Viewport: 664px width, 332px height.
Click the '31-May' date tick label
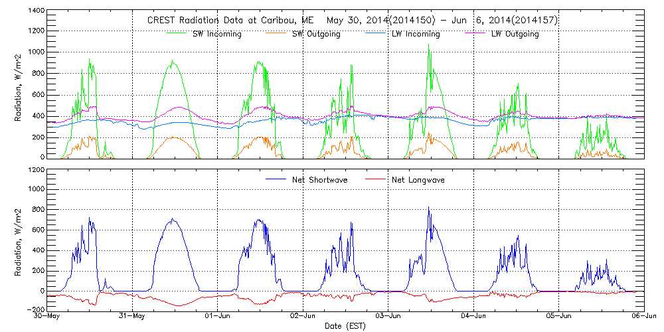click(x=133, y=317)
